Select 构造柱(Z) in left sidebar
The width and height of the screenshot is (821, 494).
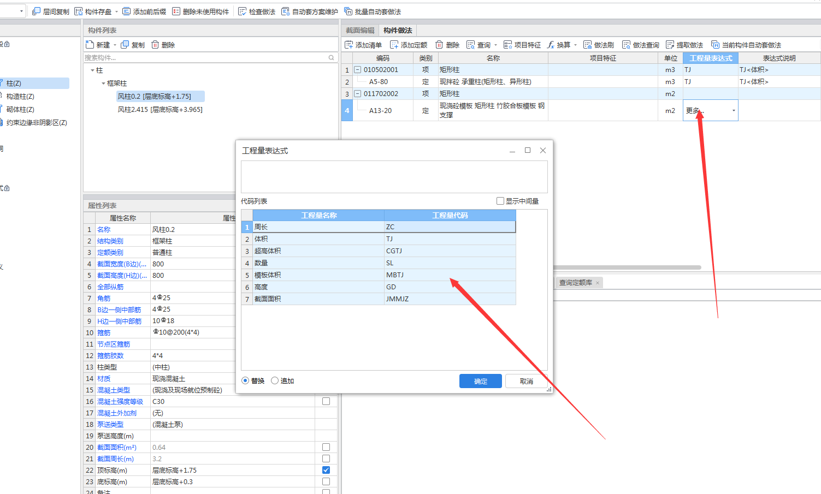pyautogui.click(x=20, y=96)
